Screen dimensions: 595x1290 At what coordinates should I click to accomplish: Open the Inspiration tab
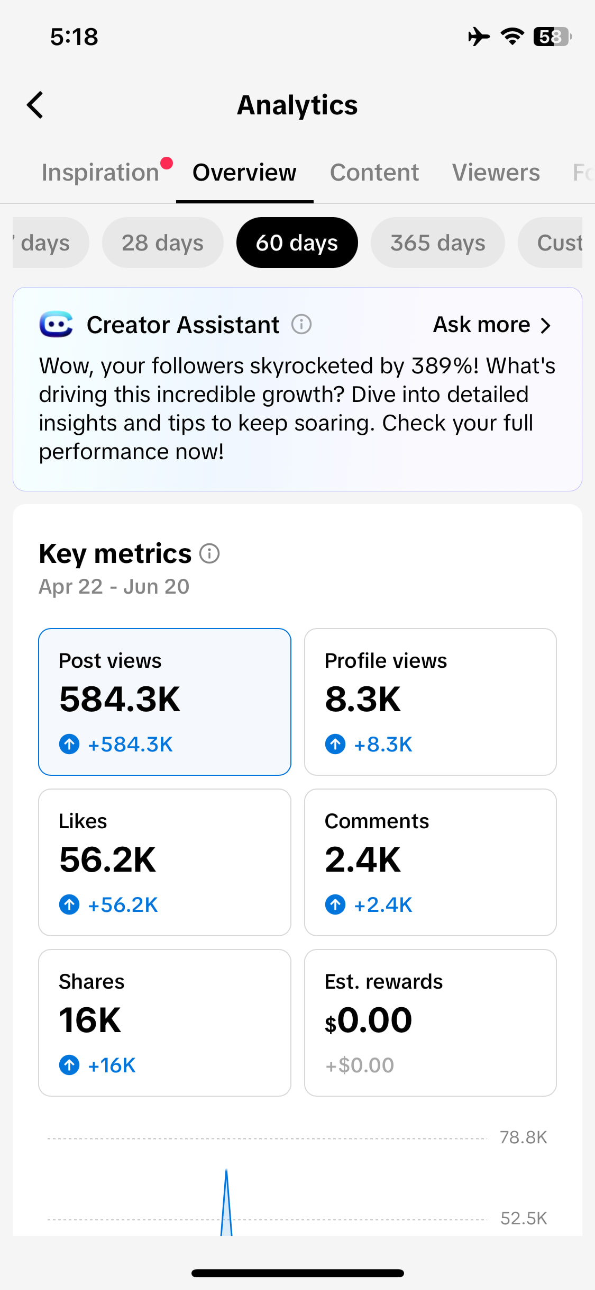100,173
